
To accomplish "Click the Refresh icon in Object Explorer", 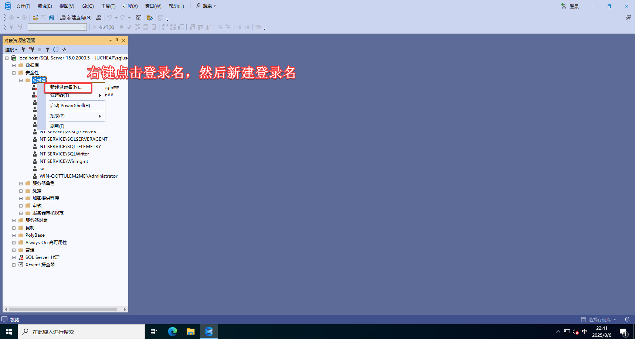I will (x=56, y=49).
